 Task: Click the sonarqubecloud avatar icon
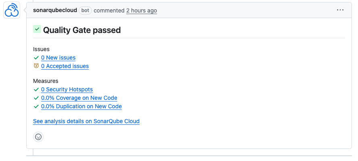[x=12, y=10]
